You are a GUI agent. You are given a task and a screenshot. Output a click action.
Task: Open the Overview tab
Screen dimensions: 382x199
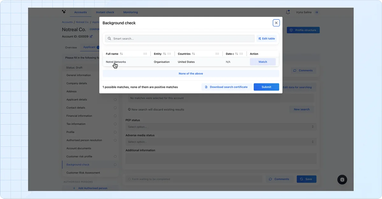(x=71, y=47)
